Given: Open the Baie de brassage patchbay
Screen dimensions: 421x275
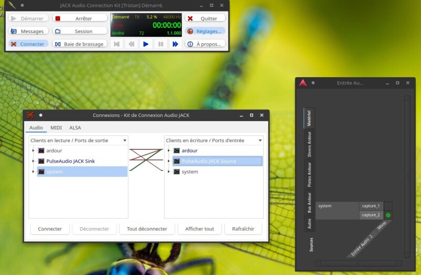Looking at the screenshot, I should (80, 44).
